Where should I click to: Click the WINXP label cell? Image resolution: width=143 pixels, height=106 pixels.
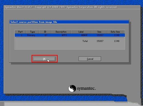pyautogui.click(x=84, y=35)
